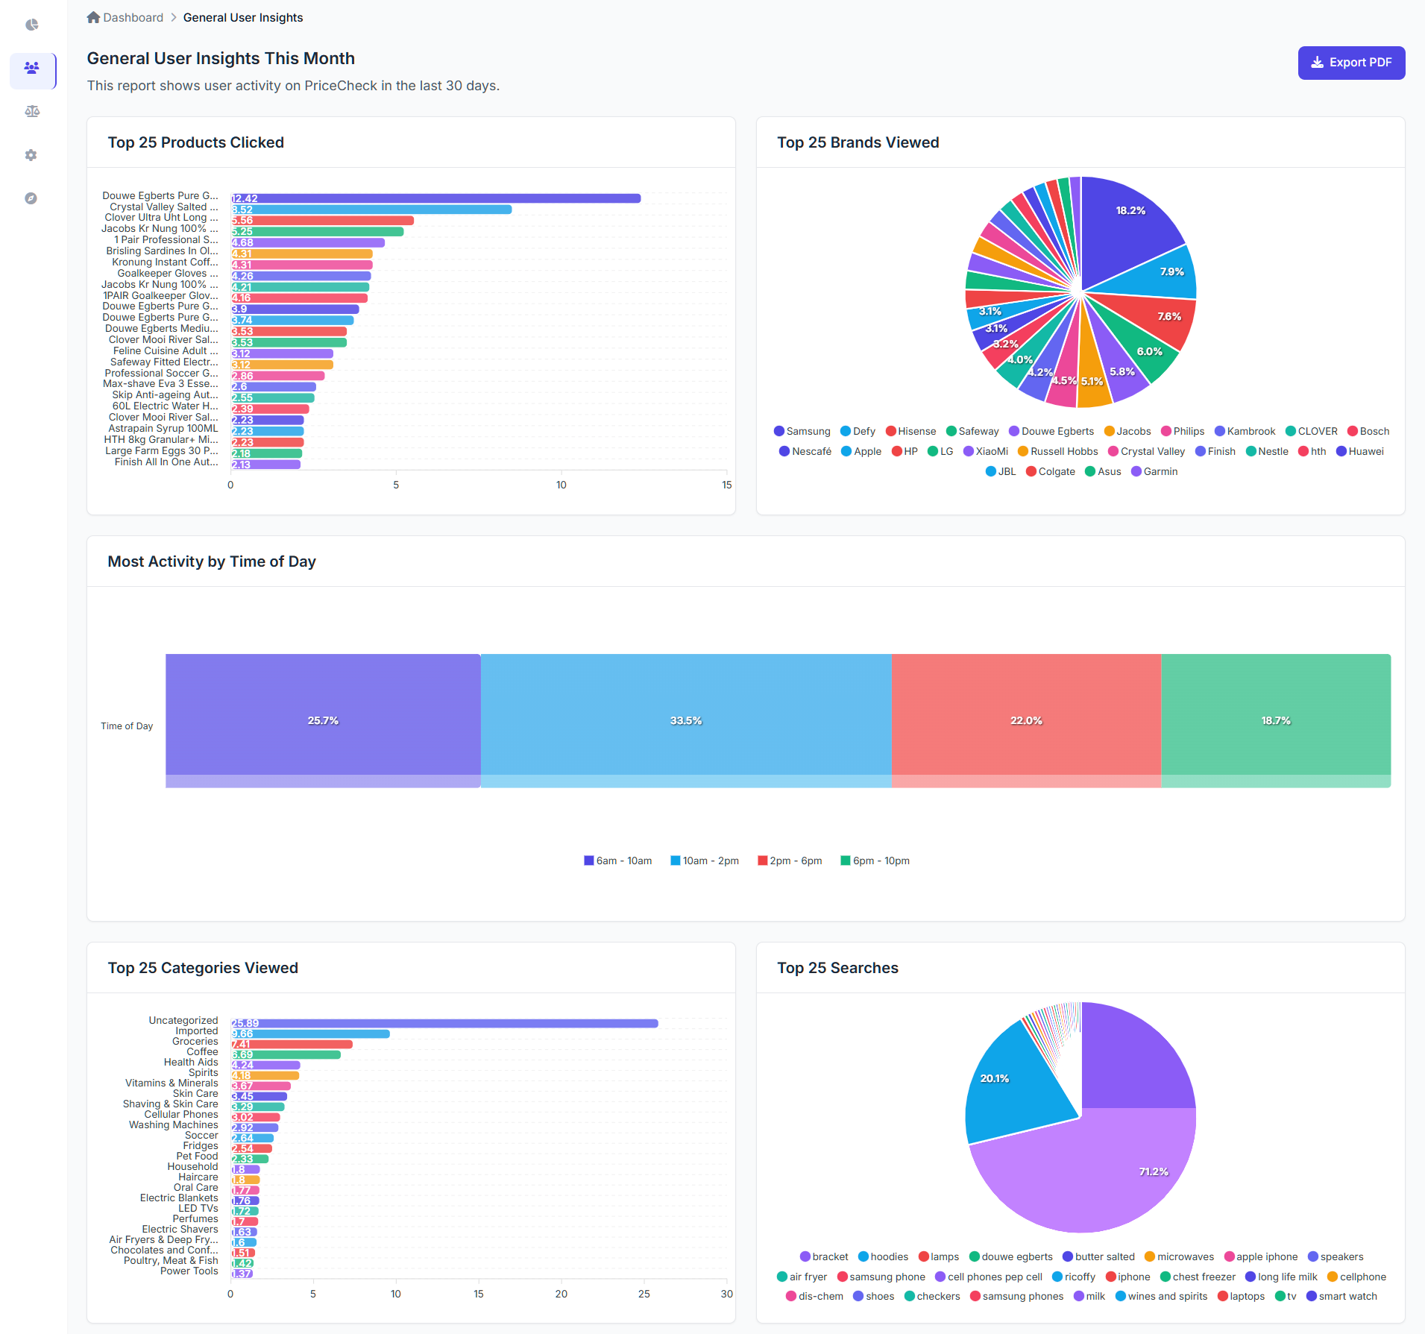The height and width of the screenshot is (1334, 1425).
Task: Click the Export PDF button
Action: [x=1351, y=63]
